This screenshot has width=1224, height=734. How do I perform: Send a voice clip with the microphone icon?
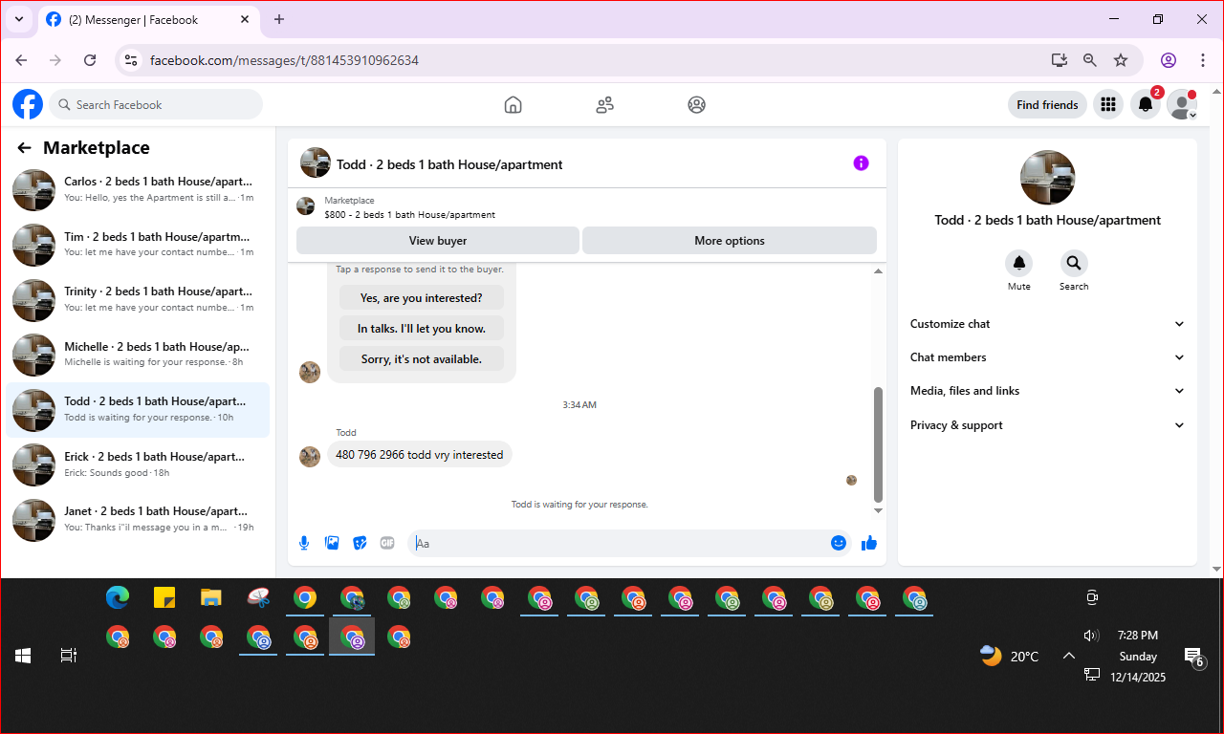tap(304, 543)
